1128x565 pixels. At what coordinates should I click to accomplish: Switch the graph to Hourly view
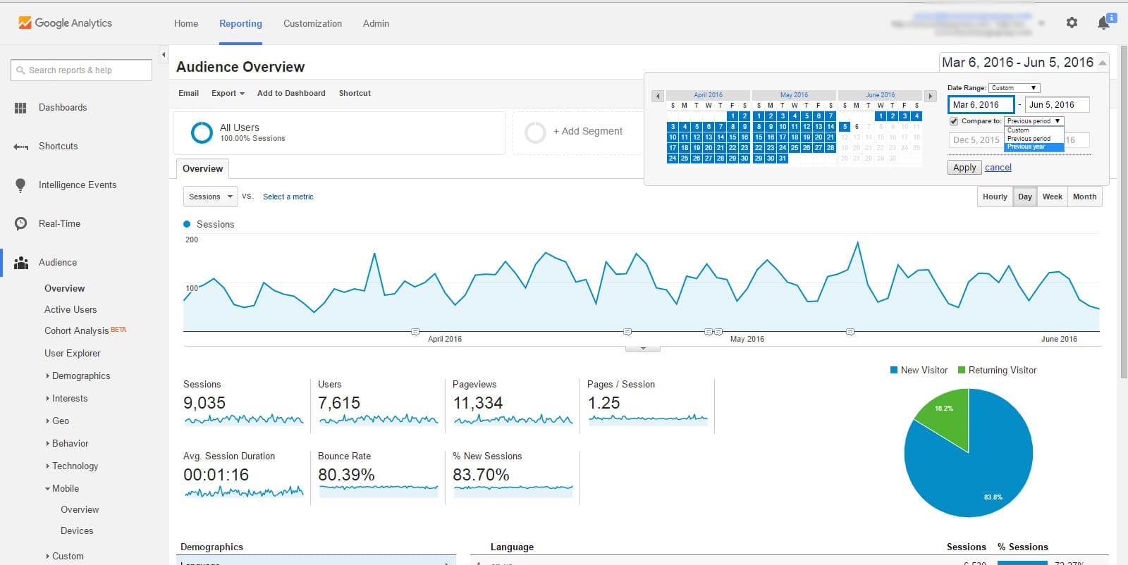[x=995, y=197]
